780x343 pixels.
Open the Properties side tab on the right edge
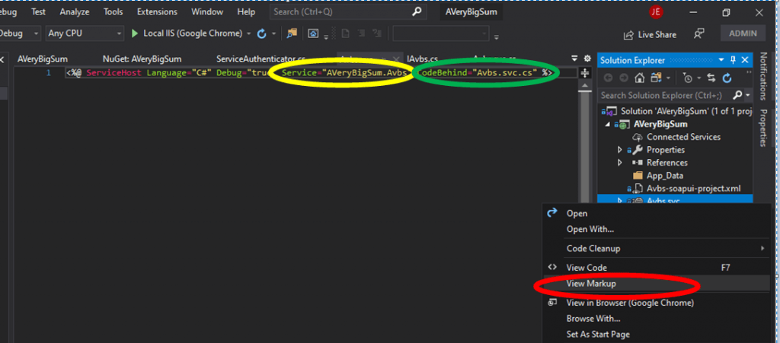tap(763, 128)
